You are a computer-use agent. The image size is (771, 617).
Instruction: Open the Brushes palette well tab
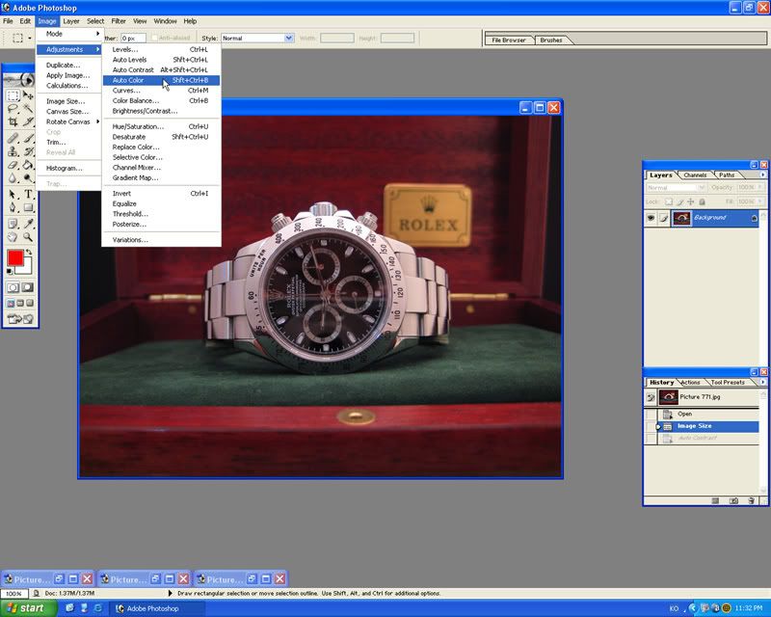[550, 40]
